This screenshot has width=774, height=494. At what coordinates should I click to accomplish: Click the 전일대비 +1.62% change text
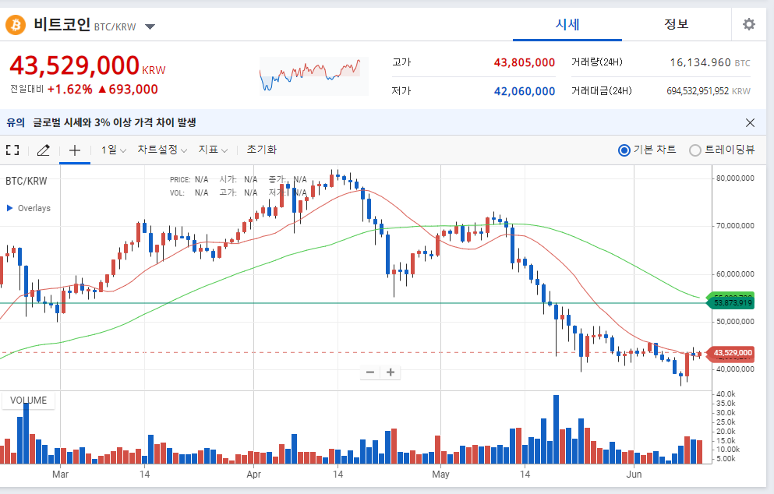click(69, 90)
